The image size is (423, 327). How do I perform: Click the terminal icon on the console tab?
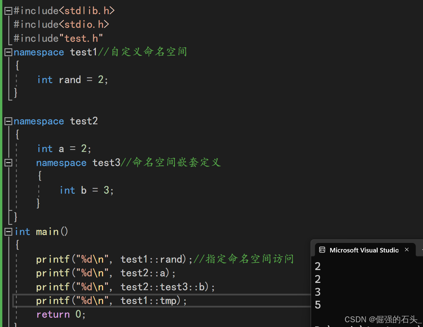coord(322,250)
